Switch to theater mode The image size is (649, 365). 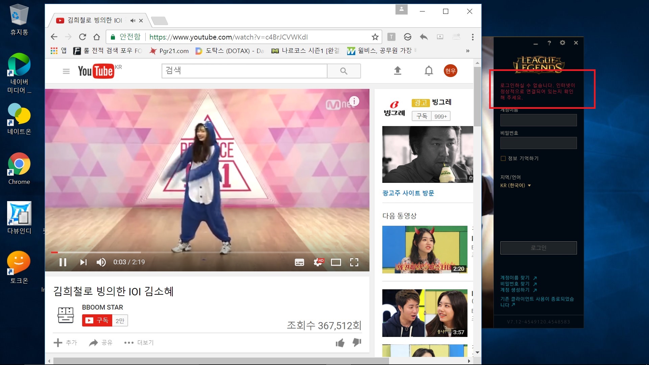pyautogui.click(x=336, y=262)
